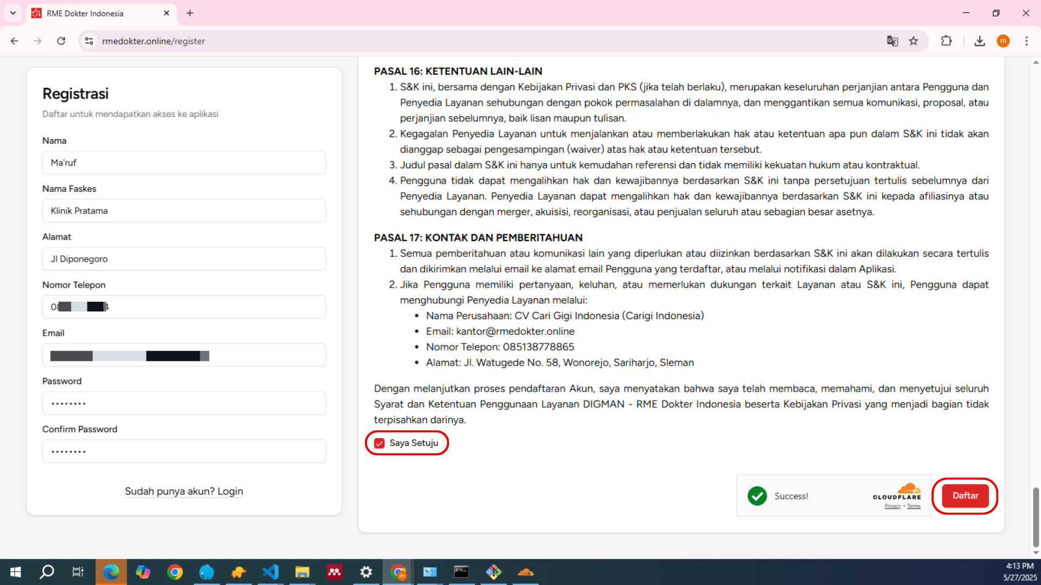Uncheck the Saya Setuju checkbox
Screen dimensions: 1041x585
click(380, 443)
